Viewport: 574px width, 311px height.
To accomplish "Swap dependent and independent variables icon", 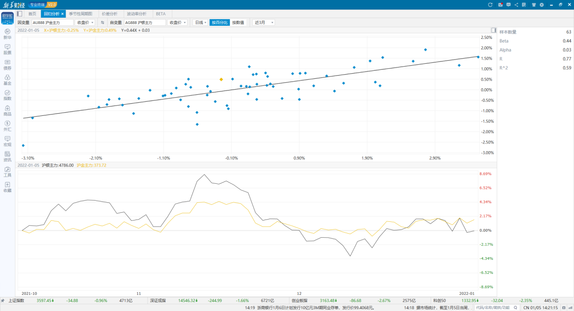I will click(x=102, y=22).
